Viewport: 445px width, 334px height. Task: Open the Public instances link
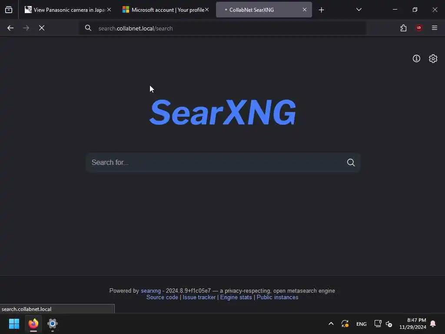pos(277,297)
